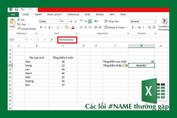
Task: Toggle Wrap Text for the cell
Action: (x=112, y=22)
